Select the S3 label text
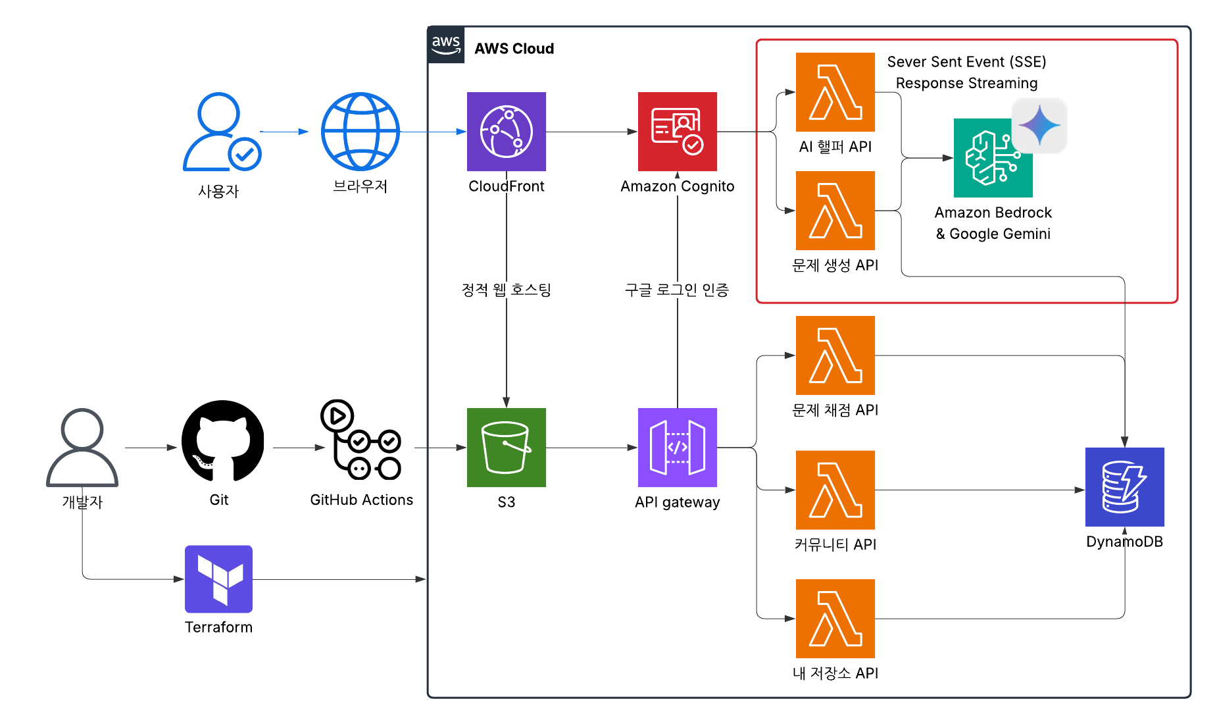This screenshot has width=1217, height=724. [507, 502]
